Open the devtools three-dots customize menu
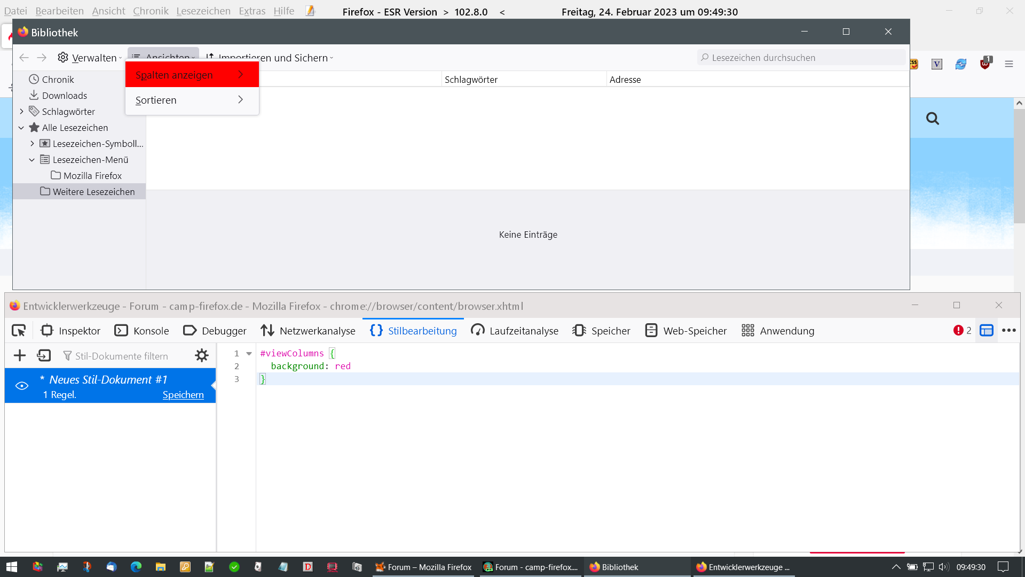Screen dimensions: 1025x577 tap(1008, 331)
